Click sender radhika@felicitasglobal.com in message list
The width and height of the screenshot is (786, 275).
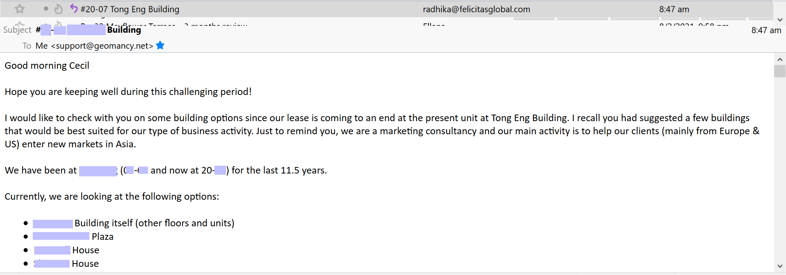[476, 9]
